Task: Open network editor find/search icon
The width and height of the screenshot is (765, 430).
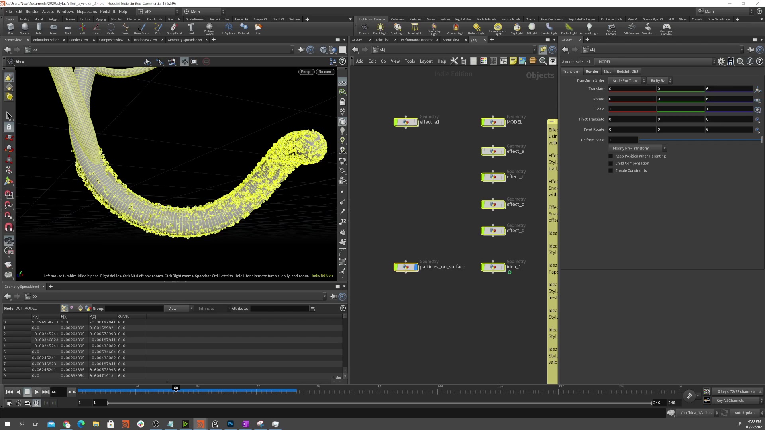Action: (x=543, y=61)
